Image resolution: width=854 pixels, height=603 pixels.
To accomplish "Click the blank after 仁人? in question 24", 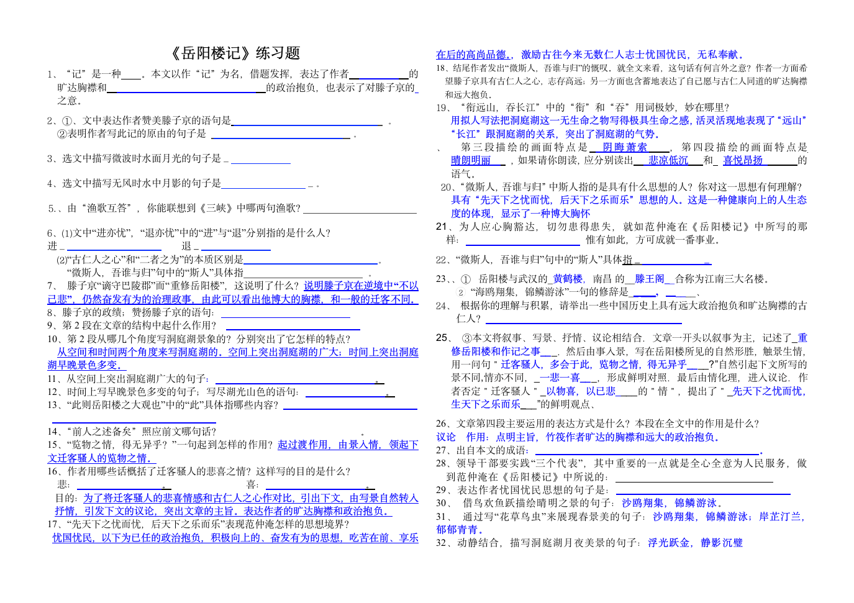I will coord(583,319).
